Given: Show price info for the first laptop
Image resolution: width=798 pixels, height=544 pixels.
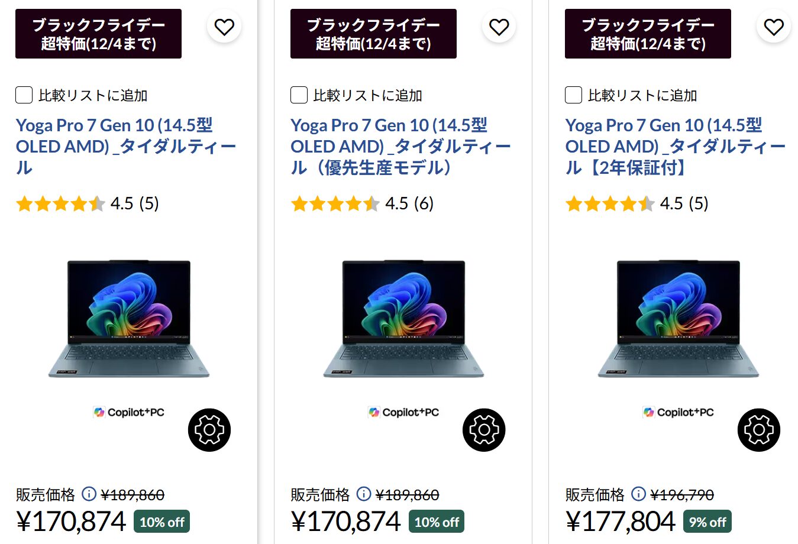Looking at the screenshot, I should pyautogui.click(x=89, y=494).
